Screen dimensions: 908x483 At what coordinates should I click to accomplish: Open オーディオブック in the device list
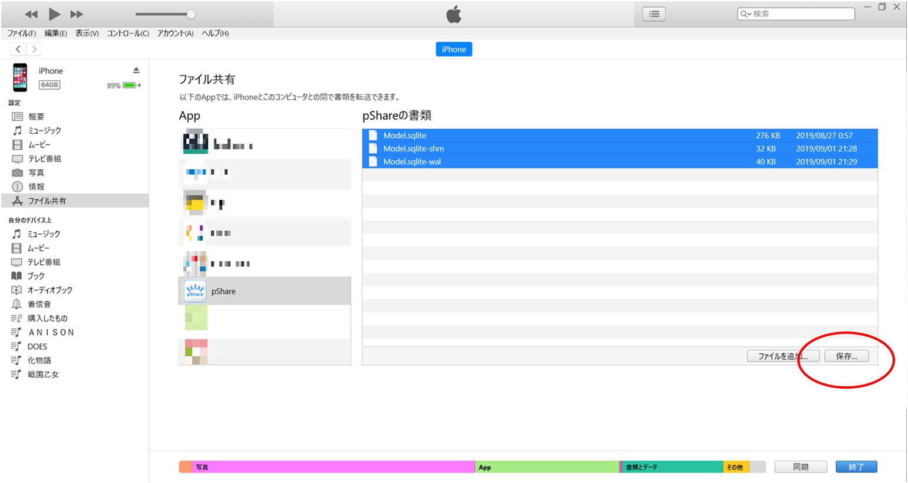(75, 290)
